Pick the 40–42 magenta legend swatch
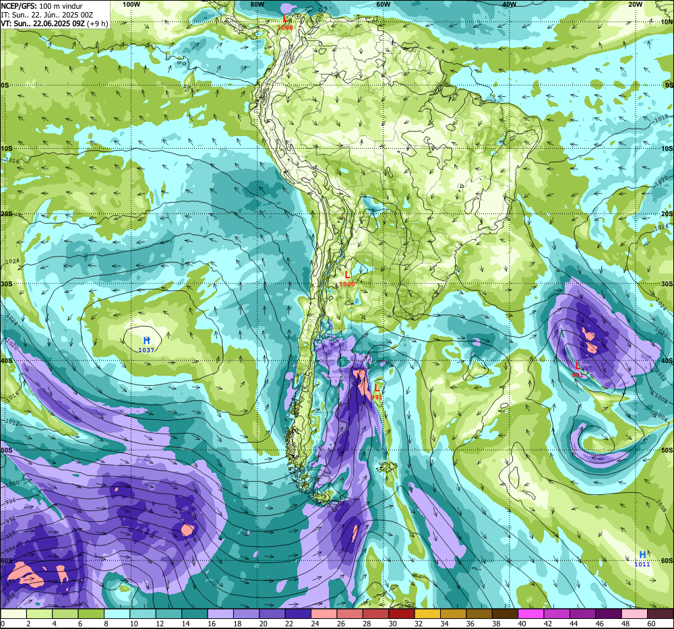 point(531,614)
